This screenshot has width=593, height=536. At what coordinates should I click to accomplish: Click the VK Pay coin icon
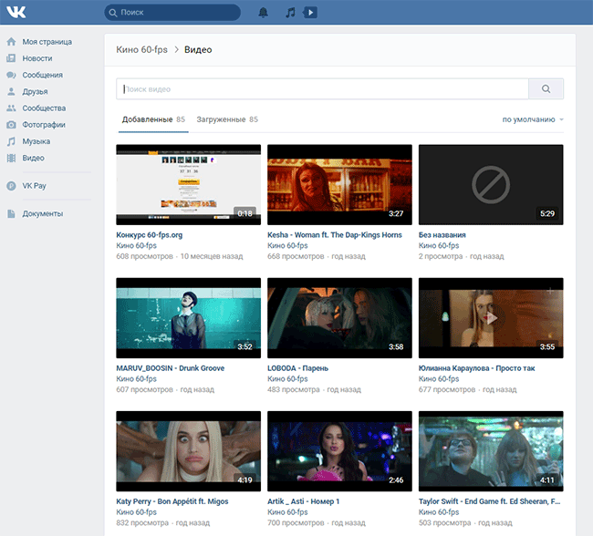click(11, 186)
